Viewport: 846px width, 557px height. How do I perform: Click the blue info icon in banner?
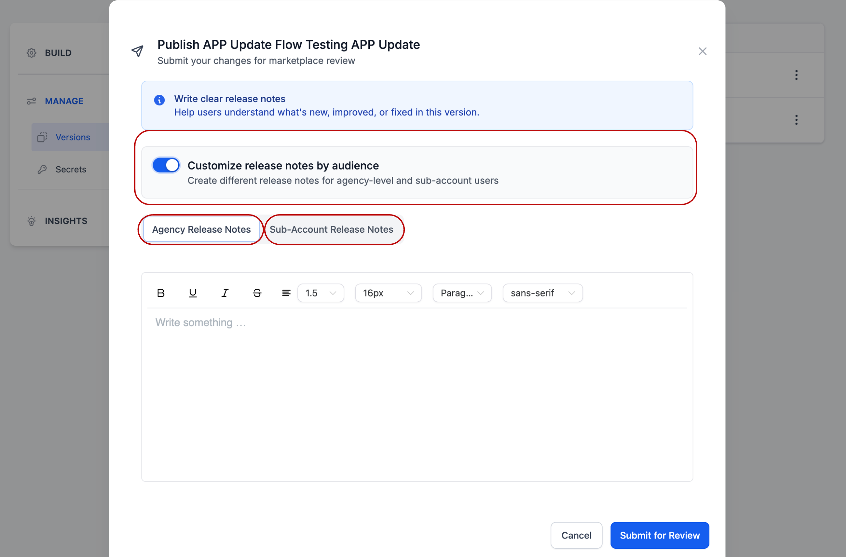pyautogui.click(x=159, y=100)
